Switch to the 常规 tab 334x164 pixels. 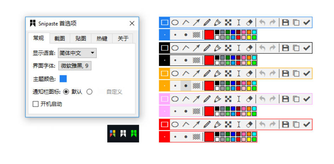pyautogui.click(x=38, y=38)
